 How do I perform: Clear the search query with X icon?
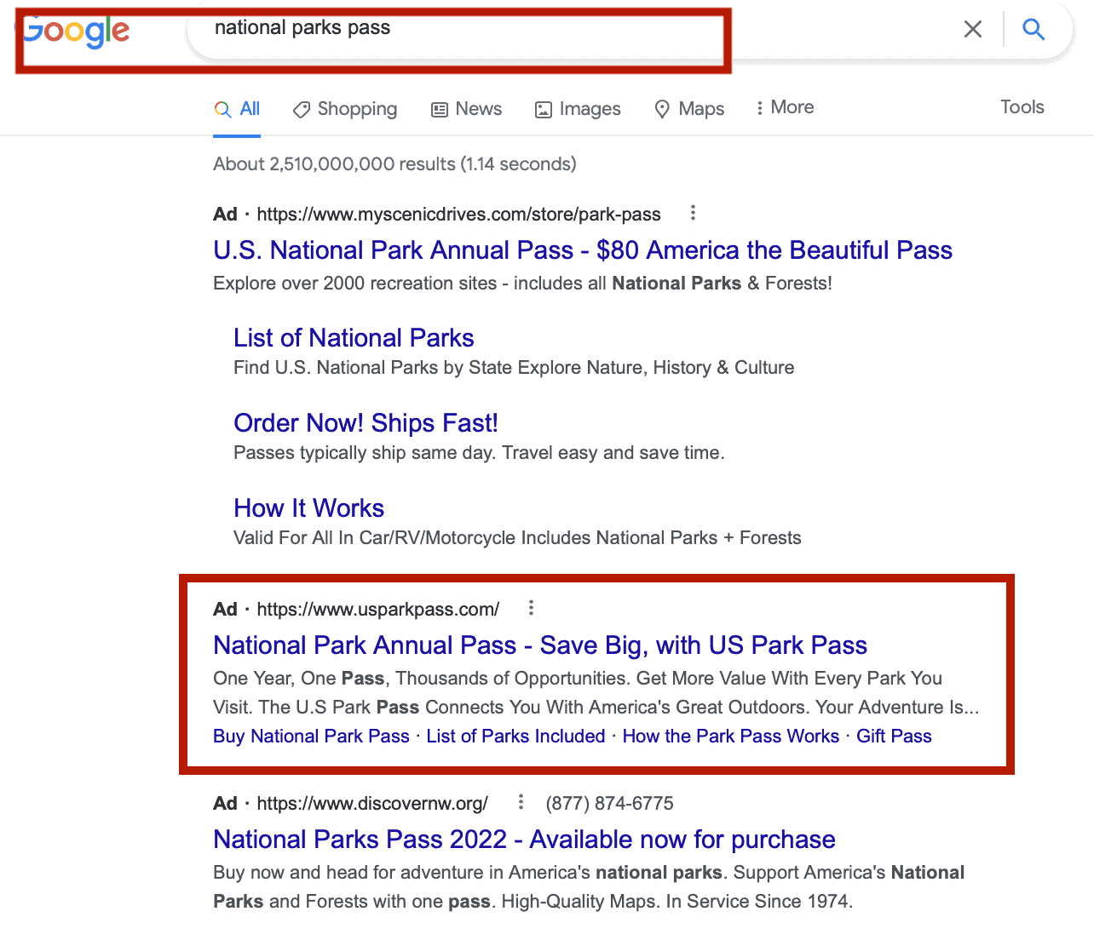click(x=972, y=30)
